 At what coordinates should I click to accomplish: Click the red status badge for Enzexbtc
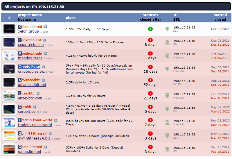(150, 94)
